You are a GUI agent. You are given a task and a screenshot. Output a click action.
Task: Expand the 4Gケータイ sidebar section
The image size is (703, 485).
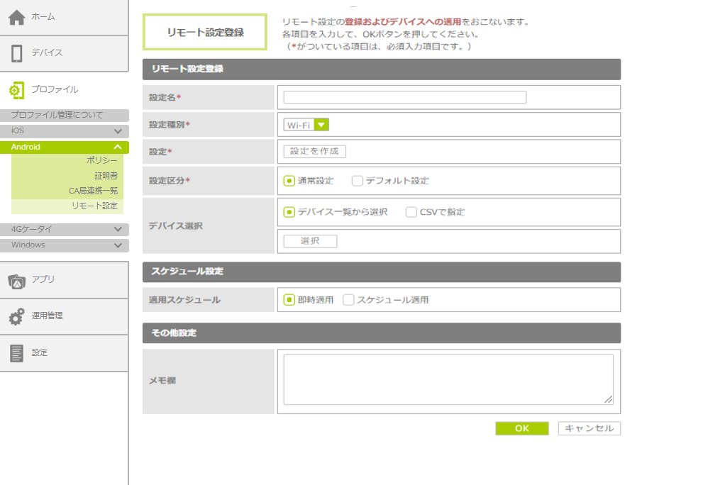tap(118, 230)
